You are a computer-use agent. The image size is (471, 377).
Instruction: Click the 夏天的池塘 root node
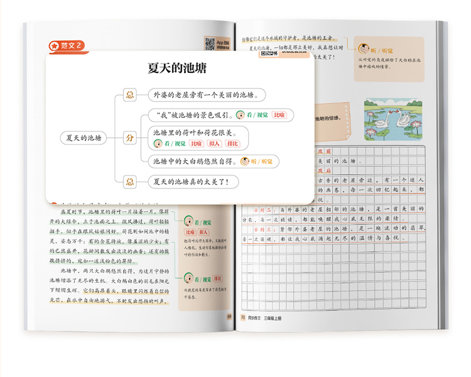coord(83,138)
